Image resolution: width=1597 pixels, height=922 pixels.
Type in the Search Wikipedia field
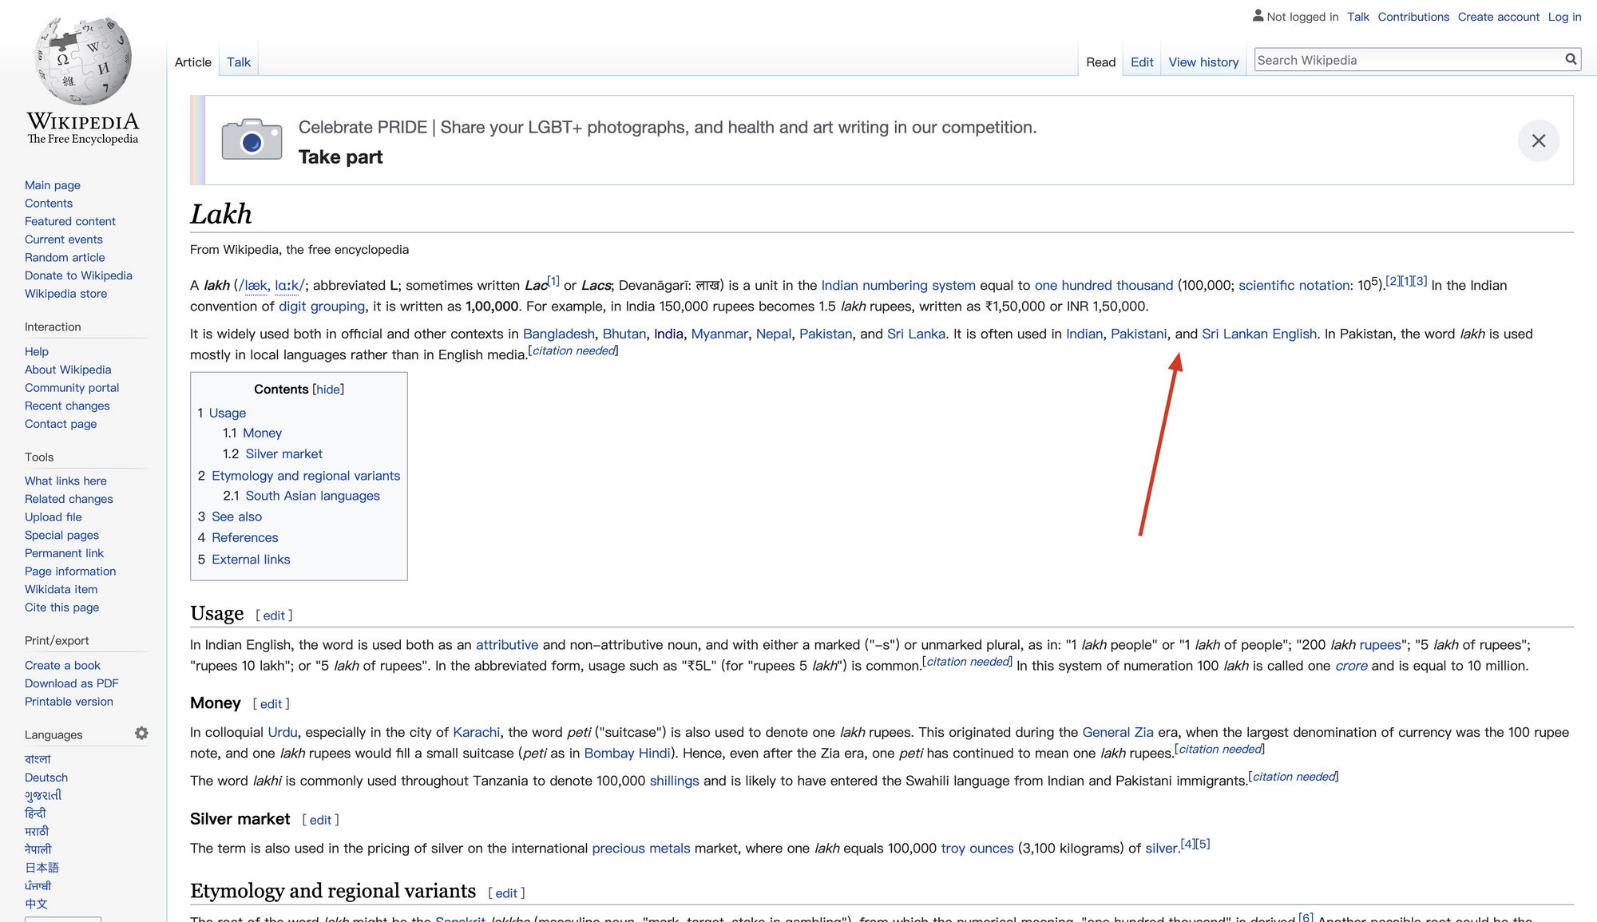click(1405, 60)
